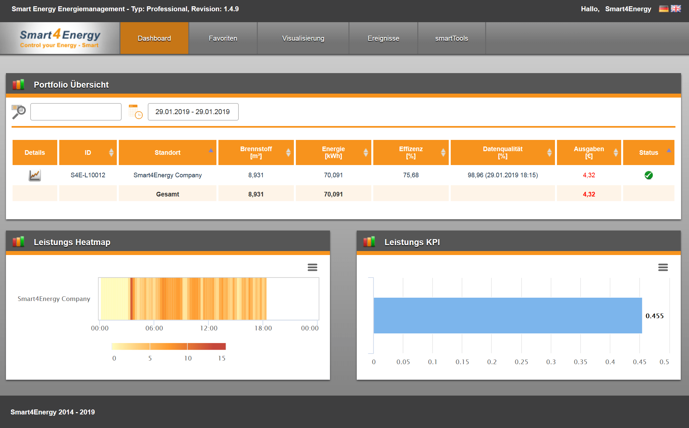Open the Dashboard tab
The image size is (689, 428).
point(154,38)
